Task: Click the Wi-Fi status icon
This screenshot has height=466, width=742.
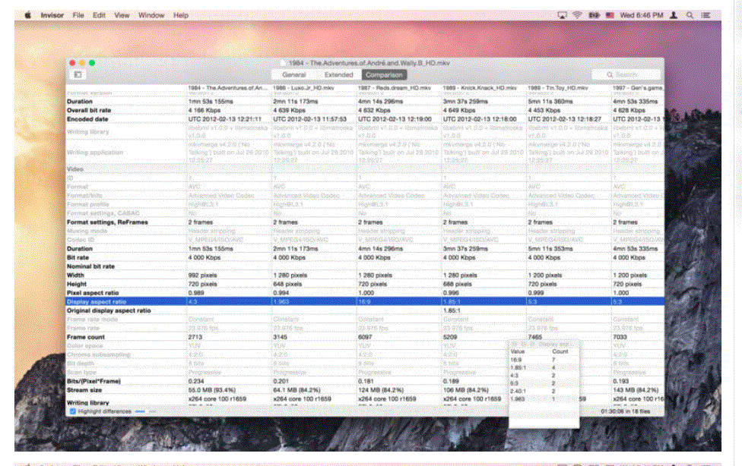Action: coord(577,15)
